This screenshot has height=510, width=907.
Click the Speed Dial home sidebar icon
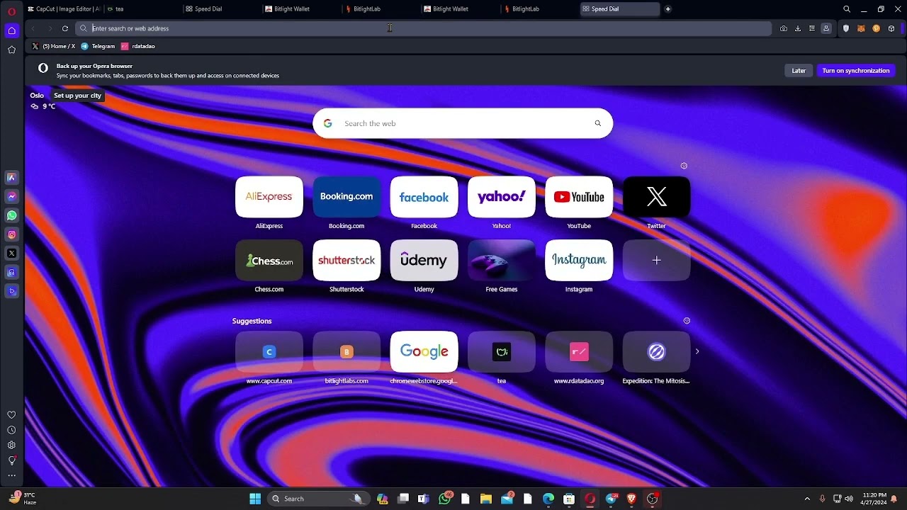click(x=11, y=30)
